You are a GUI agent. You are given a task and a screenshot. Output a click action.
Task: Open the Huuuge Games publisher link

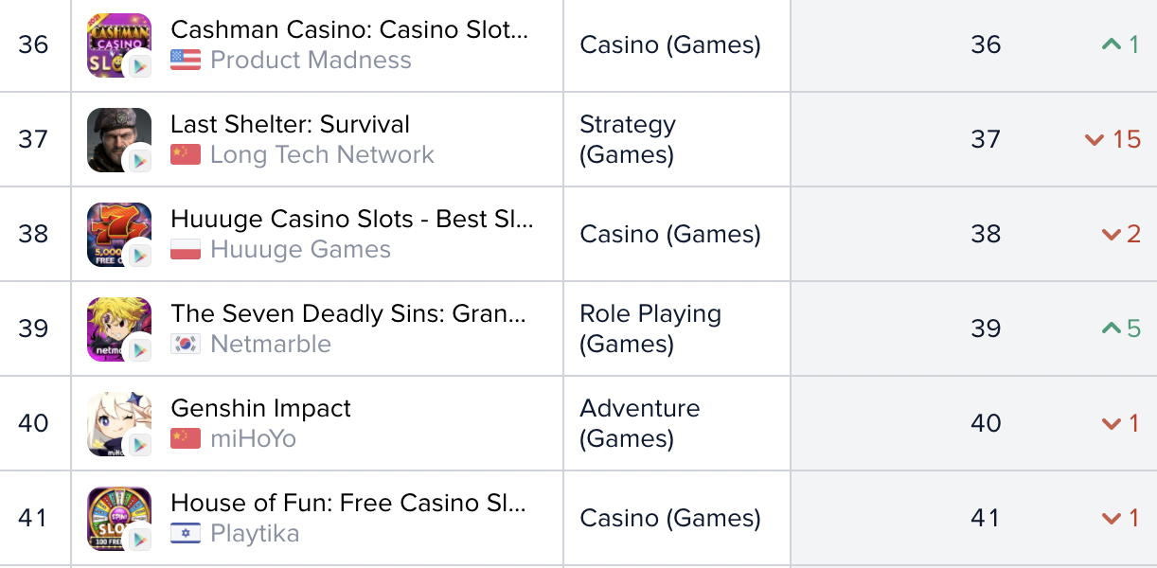pyautogui.click(x=300, y=249)
